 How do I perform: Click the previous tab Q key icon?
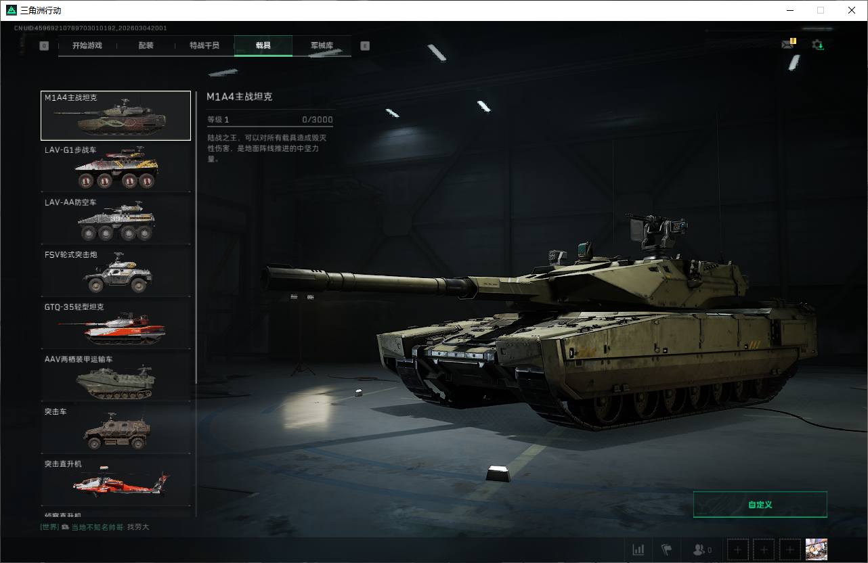pyautogui.click(x=44, y=46)
